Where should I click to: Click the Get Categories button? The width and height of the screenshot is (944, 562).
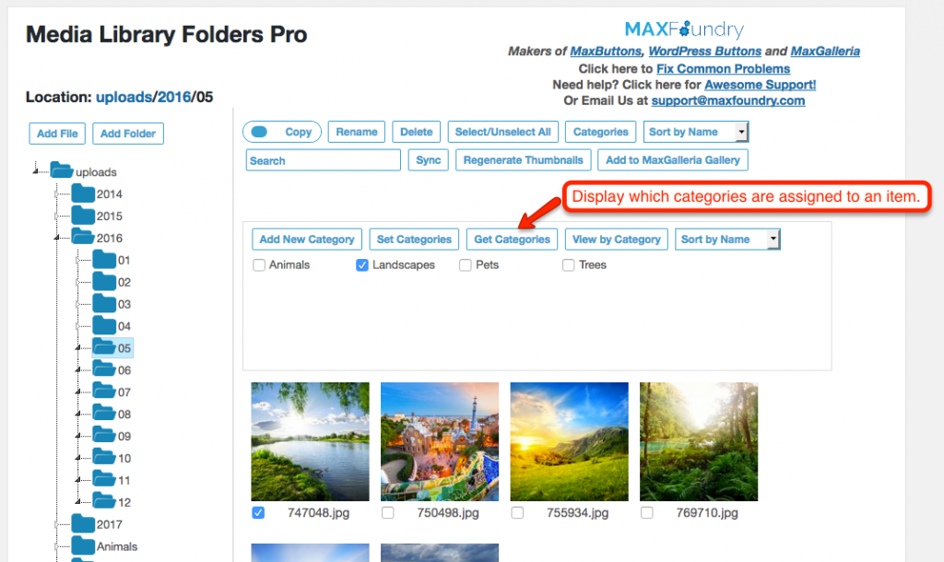pos(512,239)
